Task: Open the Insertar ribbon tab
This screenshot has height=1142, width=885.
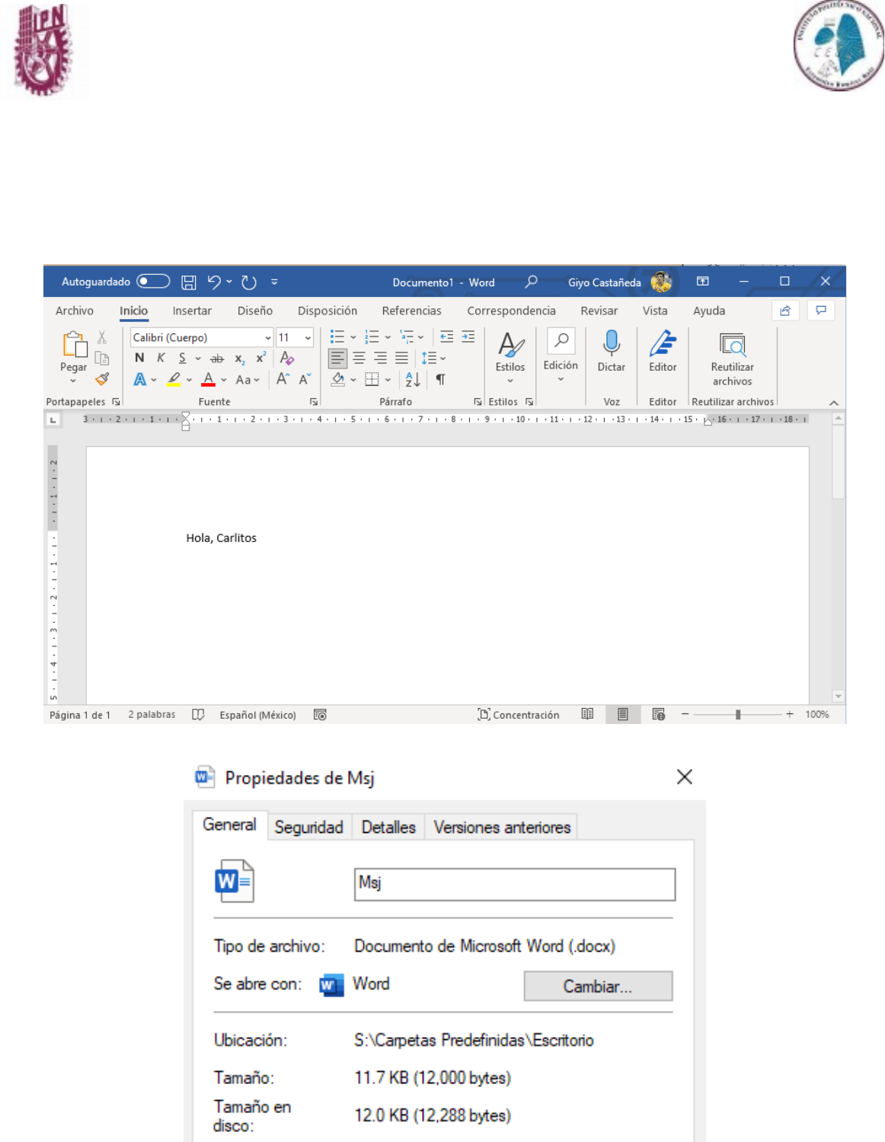Action: pos(192,311)
